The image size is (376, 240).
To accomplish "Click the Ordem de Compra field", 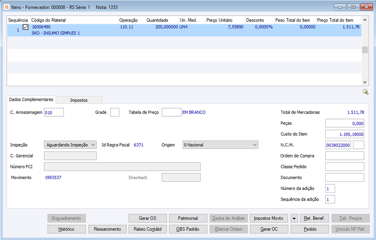I will click(345, 156).
